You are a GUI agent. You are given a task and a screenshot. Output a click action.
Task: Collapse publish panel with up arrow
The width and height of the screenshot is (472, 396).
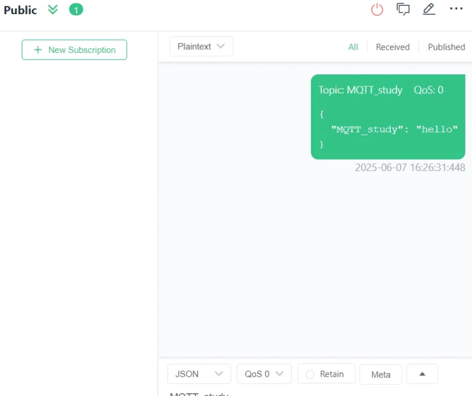[x=422, y=374]
